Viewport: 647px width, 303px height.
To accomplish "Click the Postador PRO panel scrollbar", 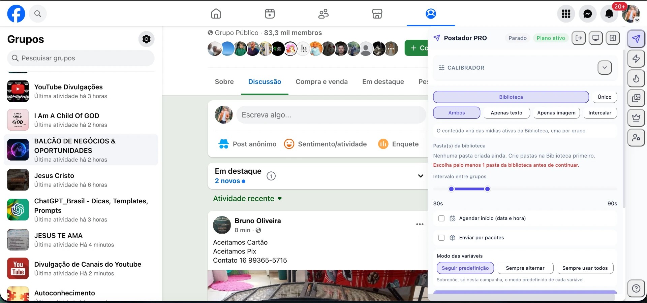I will pos(624,129).
